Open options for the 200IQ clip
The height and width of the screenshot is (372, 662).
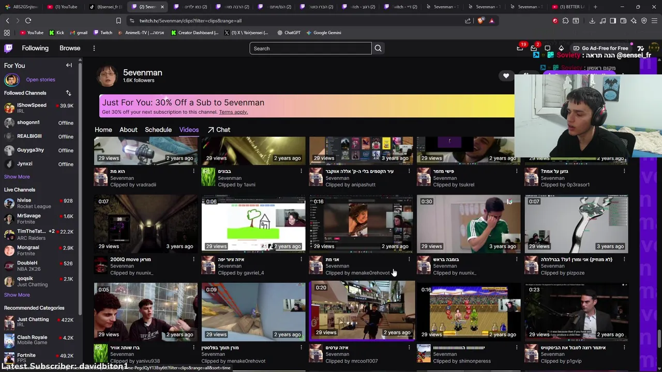coord(193,259)
